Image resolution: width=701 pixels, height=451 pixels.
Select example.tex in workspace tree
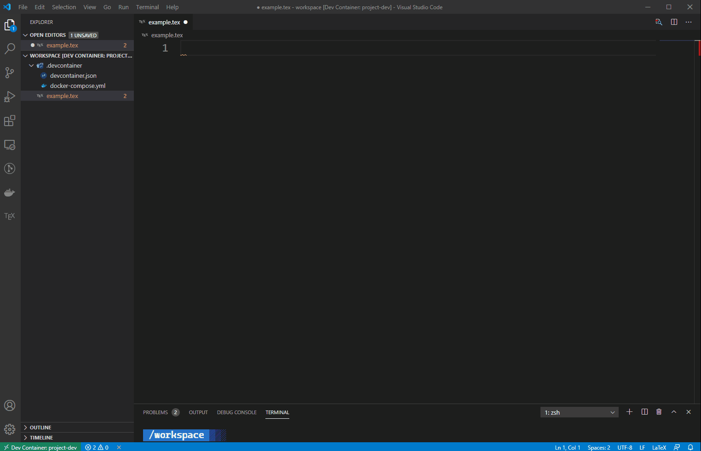pos(77,96)
